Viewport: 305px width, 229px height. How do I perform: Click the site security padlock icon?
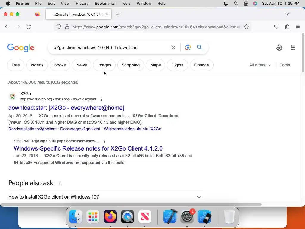(x=67, y=27)
